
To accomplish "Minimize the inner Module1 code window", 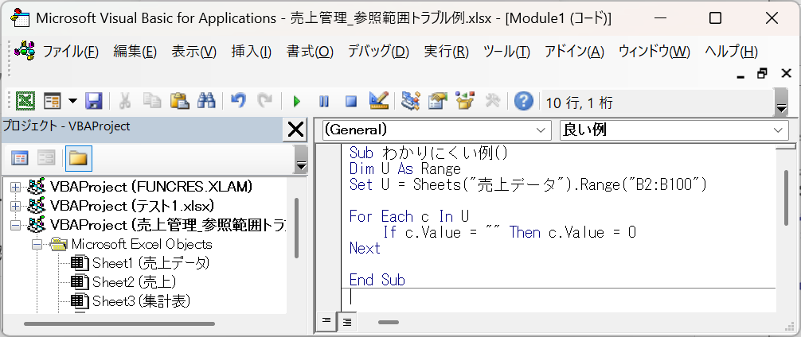I will pyautogui.click(x=740, y=76).
